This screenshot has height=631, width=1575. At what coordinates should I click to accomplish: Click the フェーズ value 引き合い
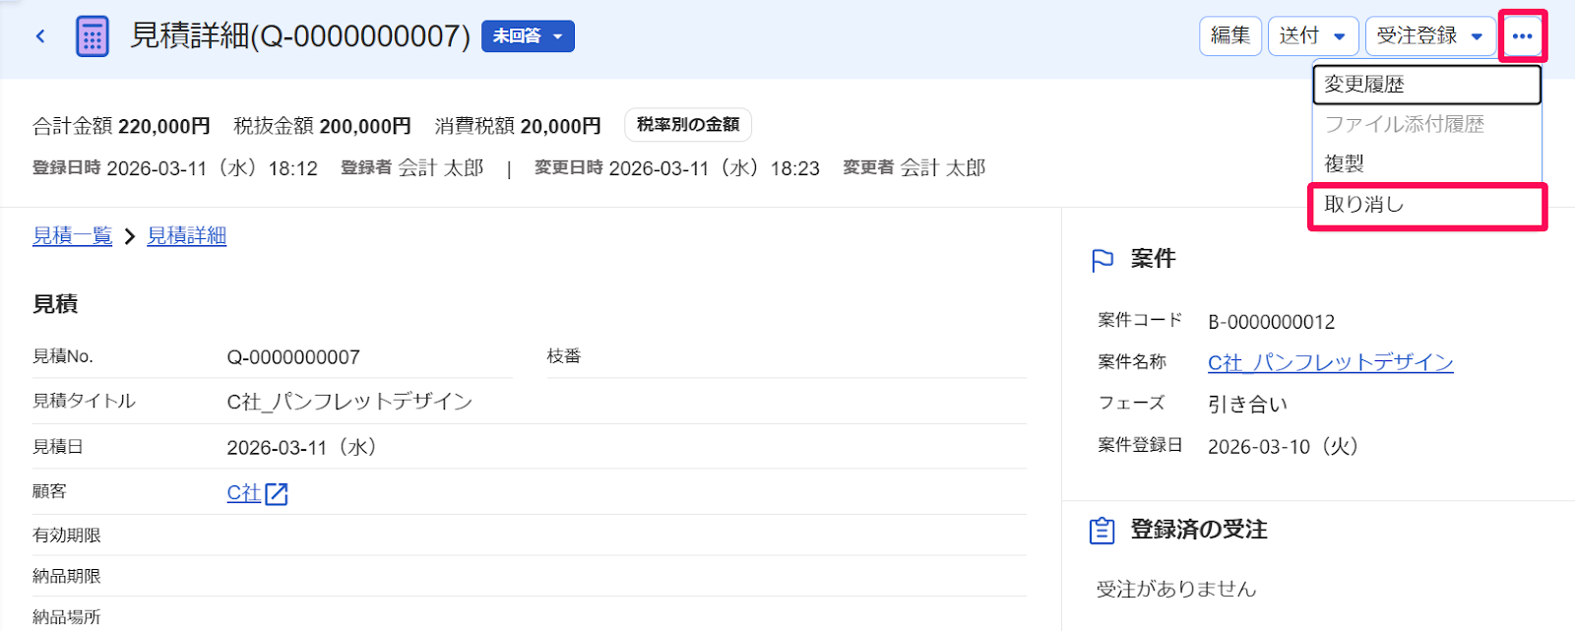pos(1247,405)
